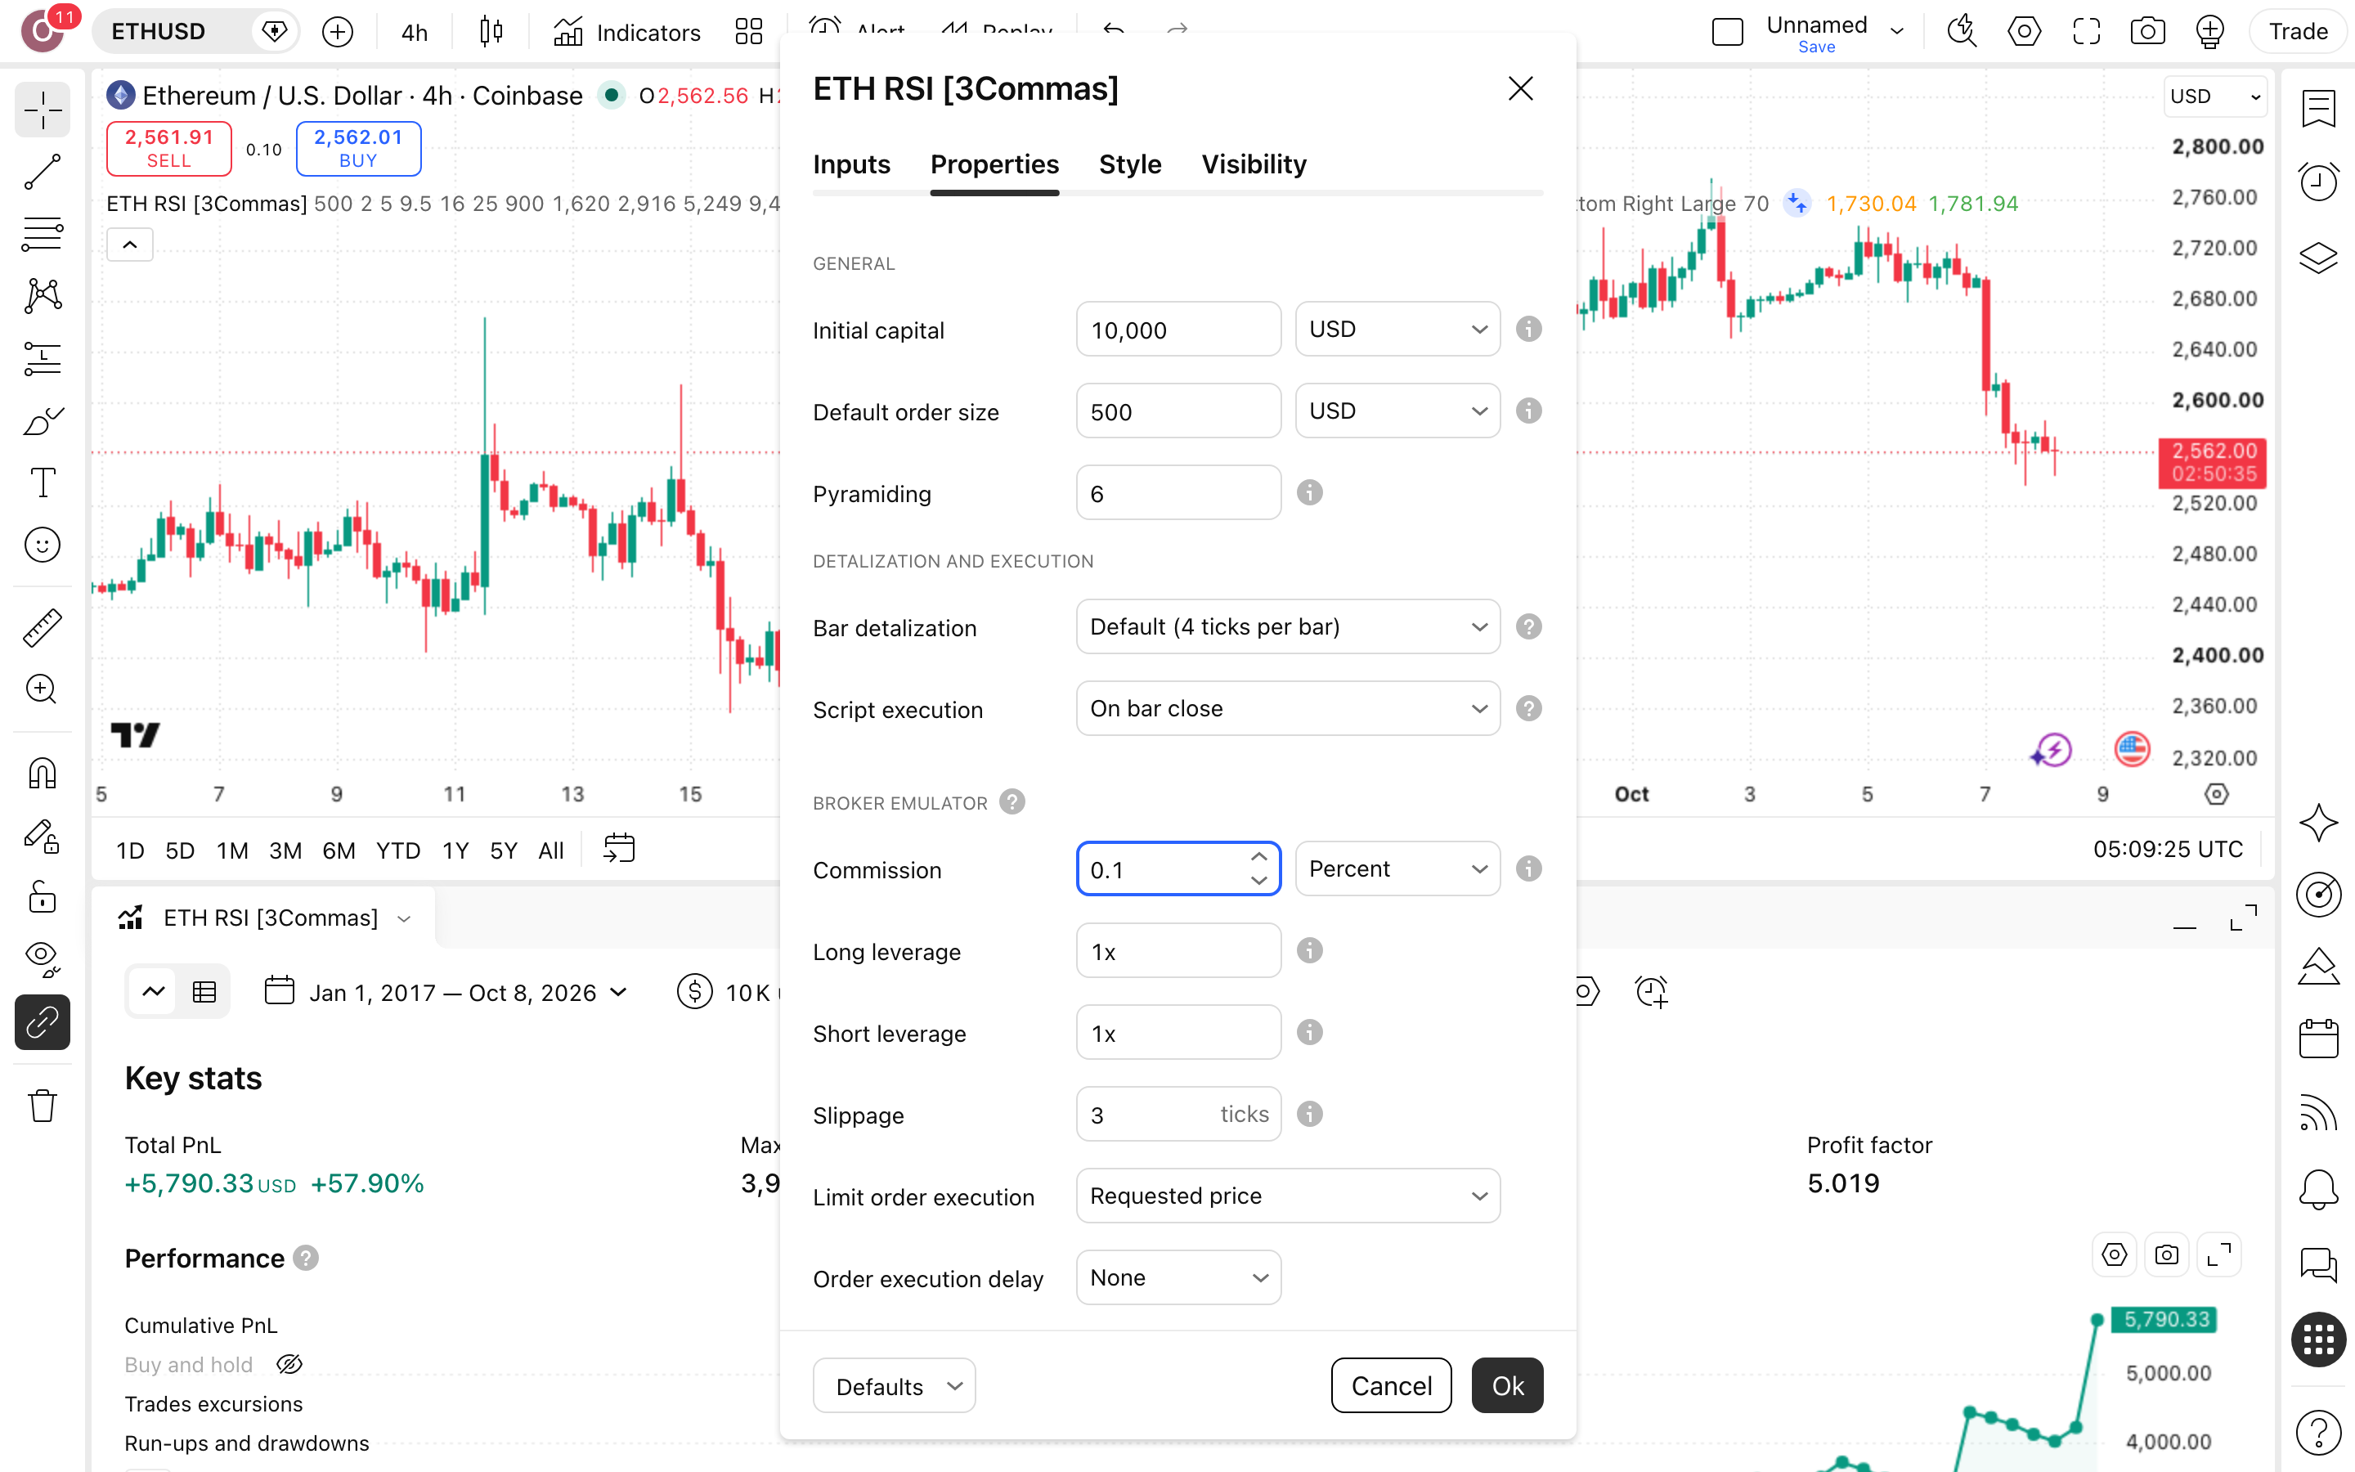This screenshot has height=1472, width=2355.
Task: Open Default order size unit dropdown
Action: click(x=1397, y=411)
